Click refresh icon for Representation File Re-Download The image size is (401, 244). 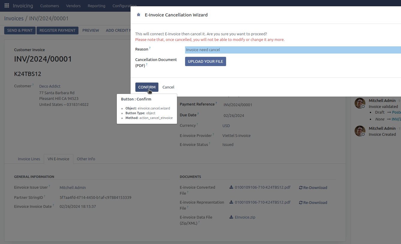click(x=301, y=203)
